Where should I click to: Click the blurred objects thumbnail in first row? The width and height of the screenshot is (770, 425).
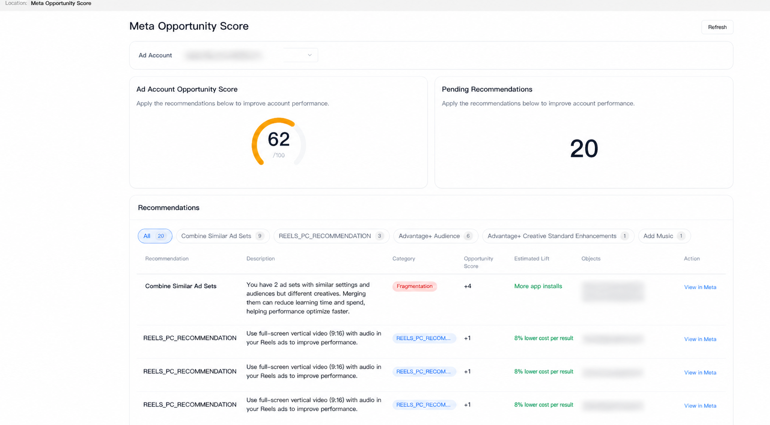613,292
